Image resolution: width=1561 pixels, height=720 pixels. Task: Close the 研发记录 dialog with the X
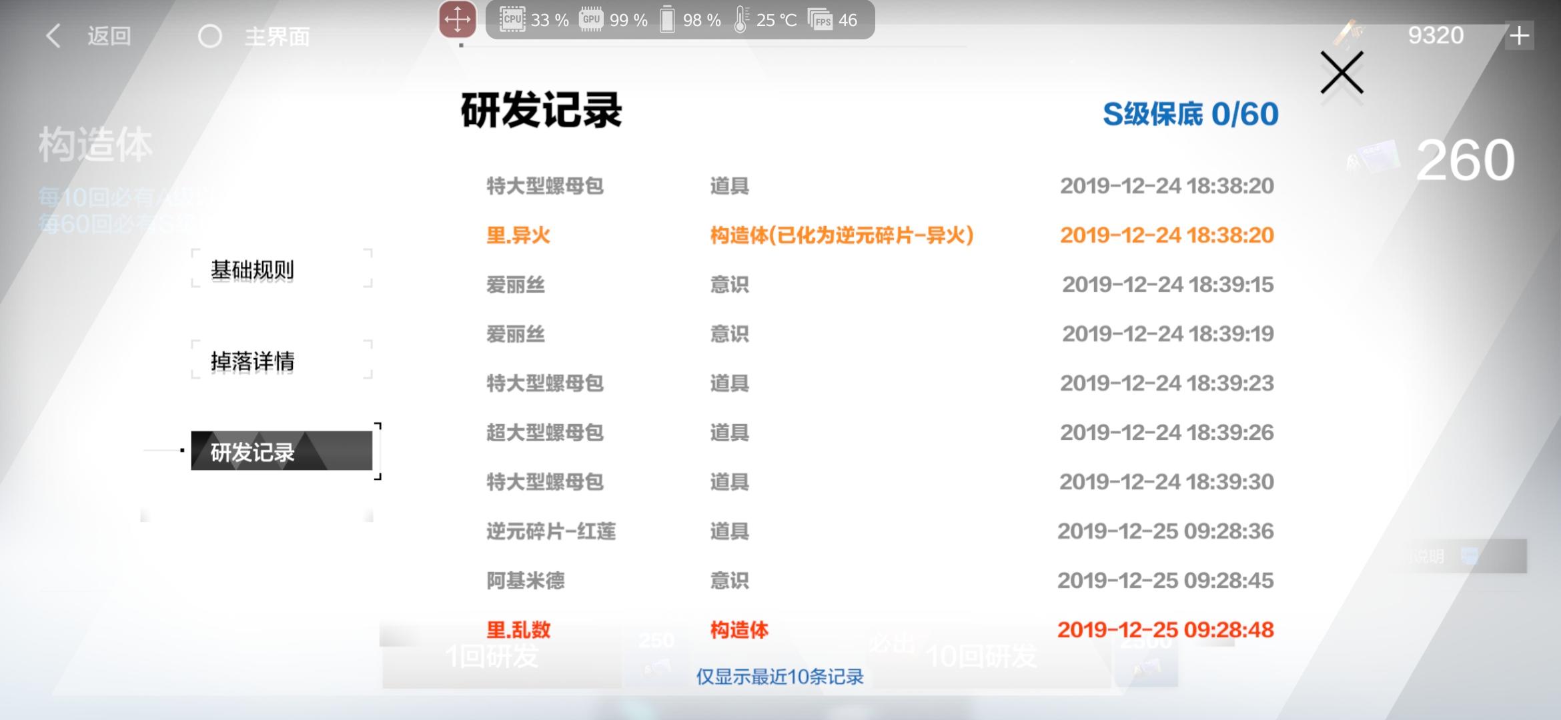pyautogui.click(x=1342, y=73)
